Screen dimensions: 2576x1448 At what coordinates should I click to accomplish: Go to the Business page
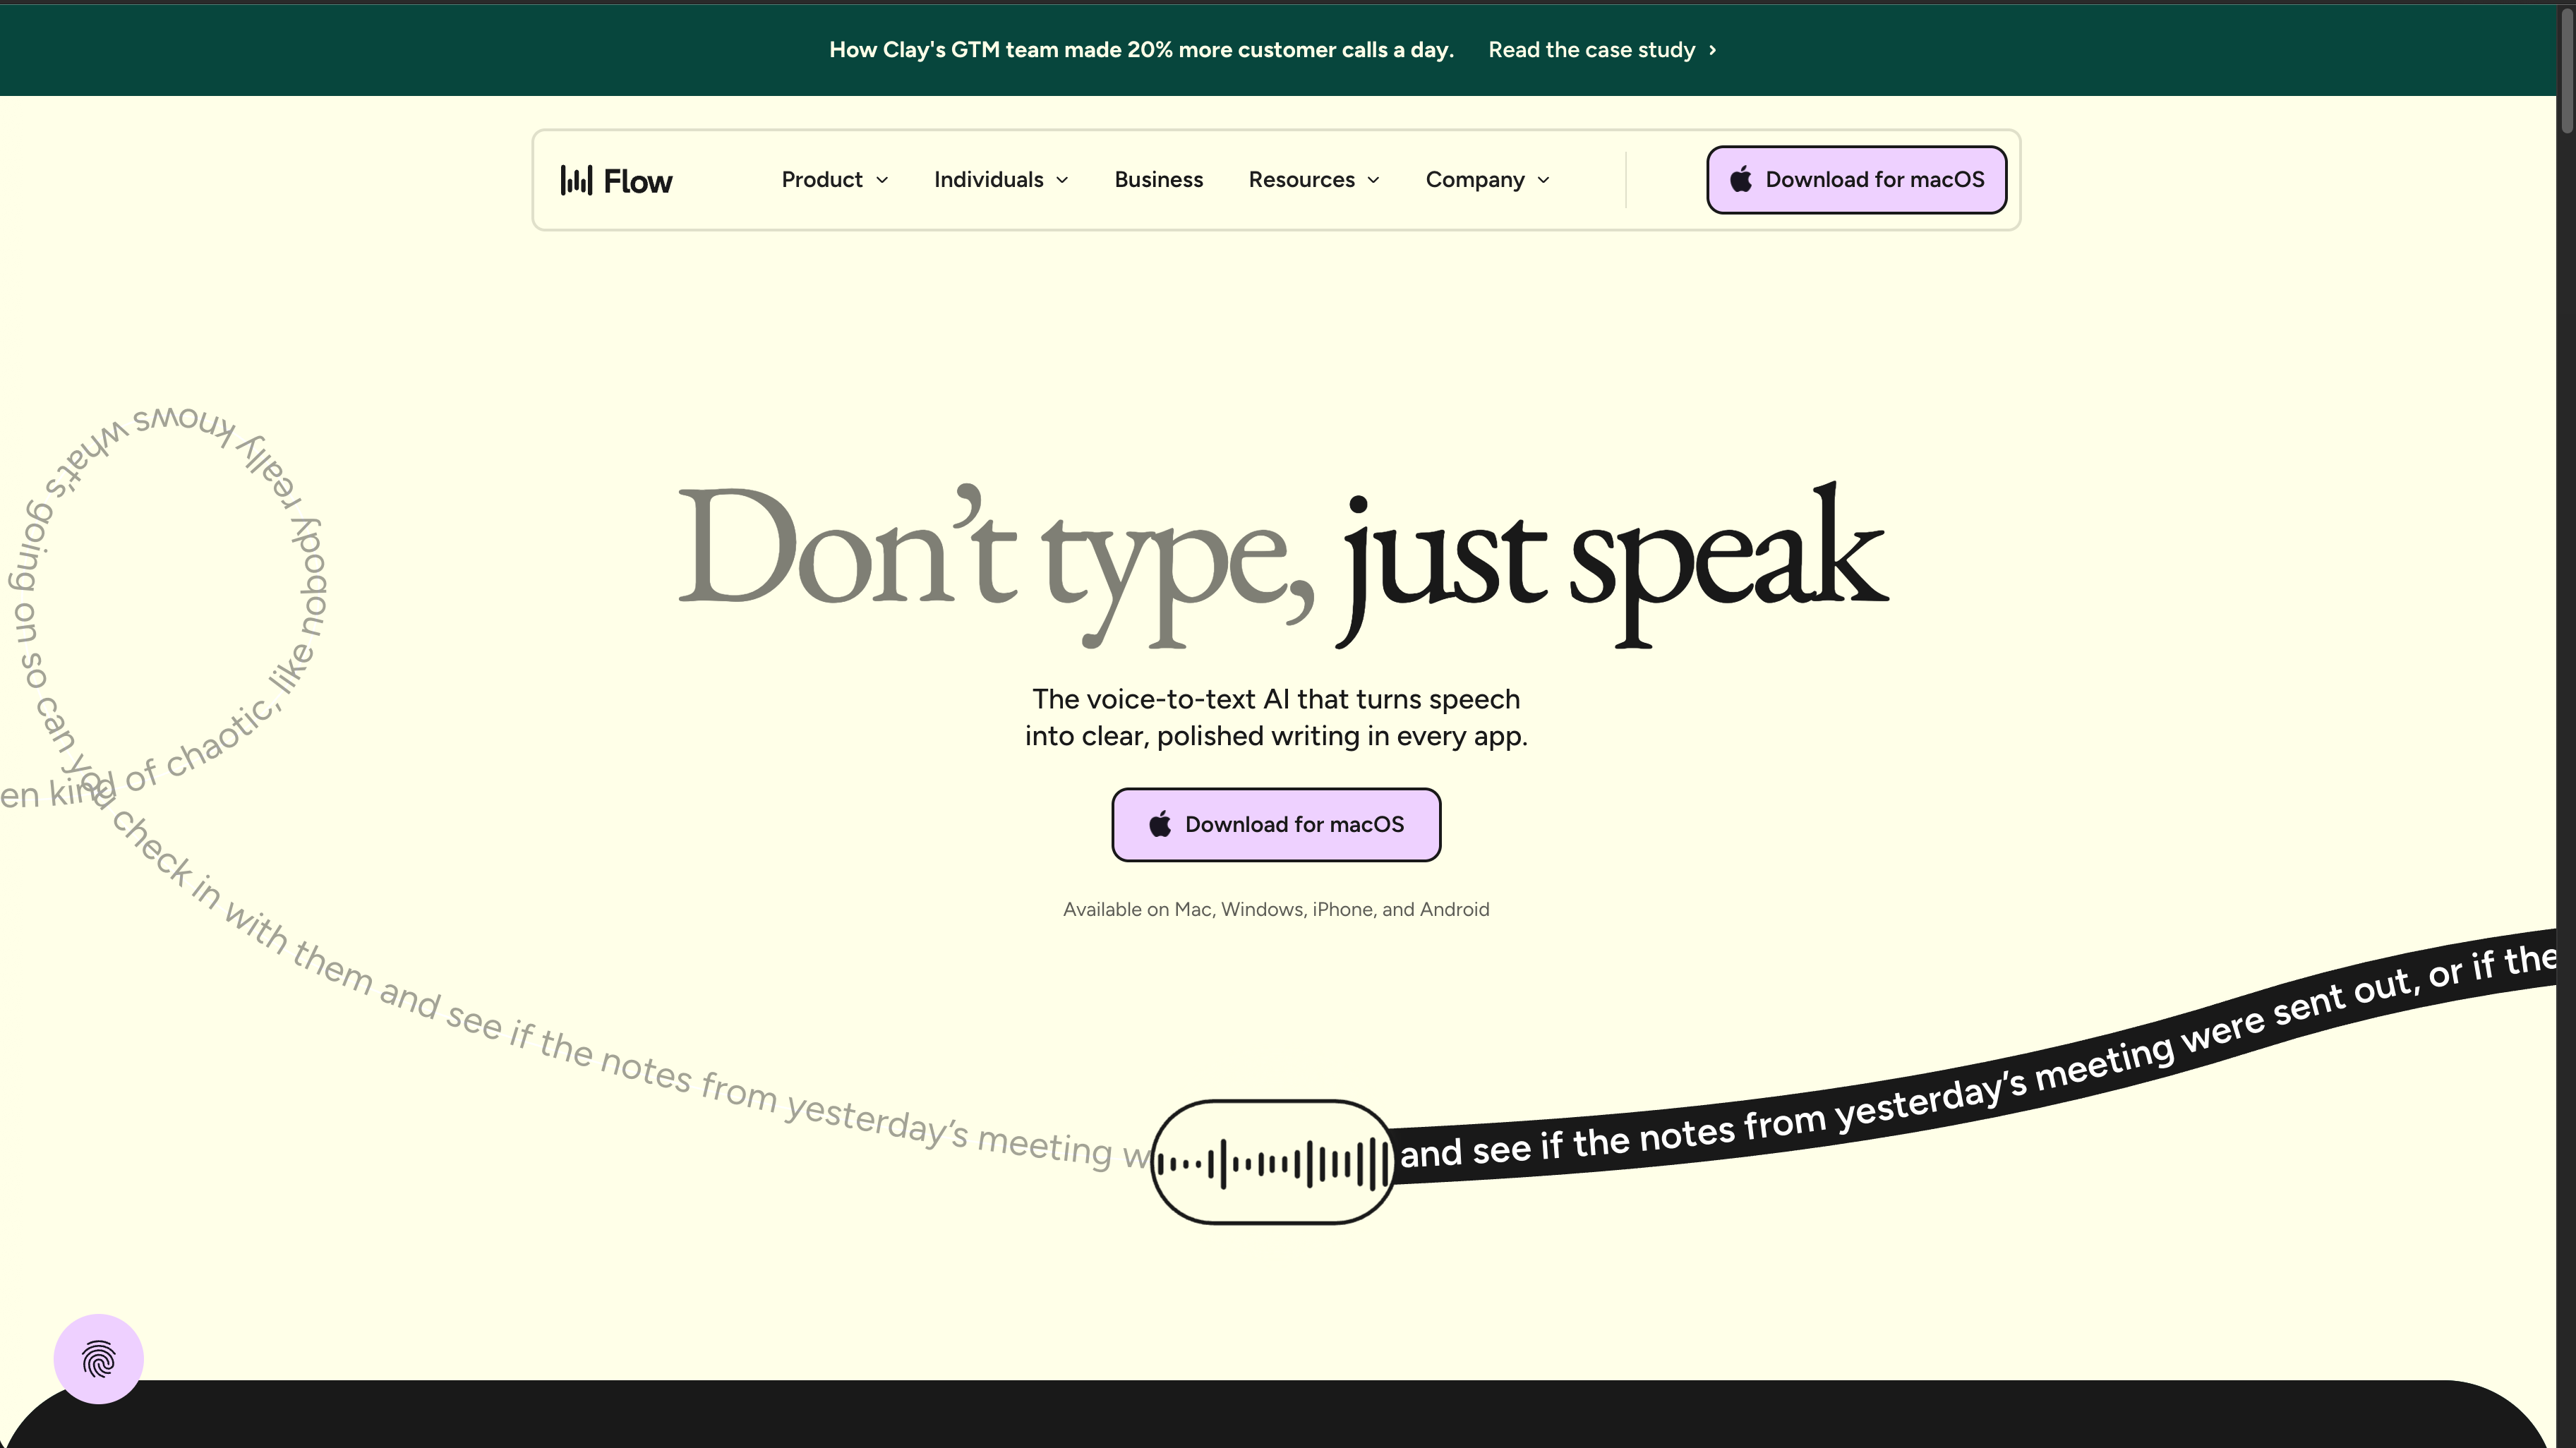pos(1158,180)
